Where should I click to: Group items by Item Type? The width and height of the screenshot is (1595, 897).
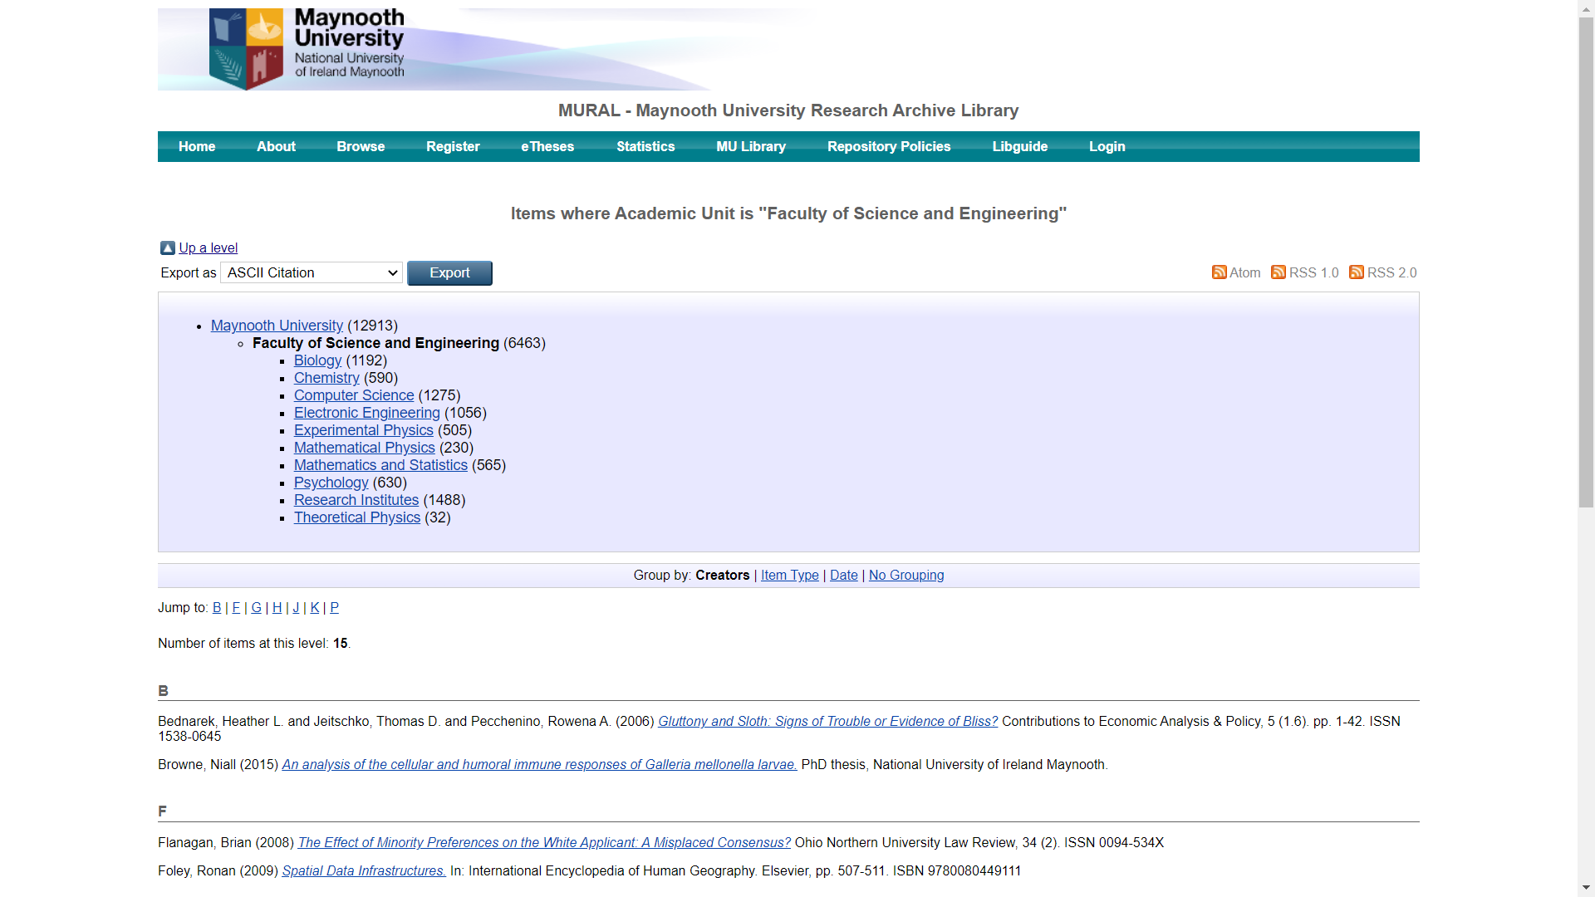790,576
